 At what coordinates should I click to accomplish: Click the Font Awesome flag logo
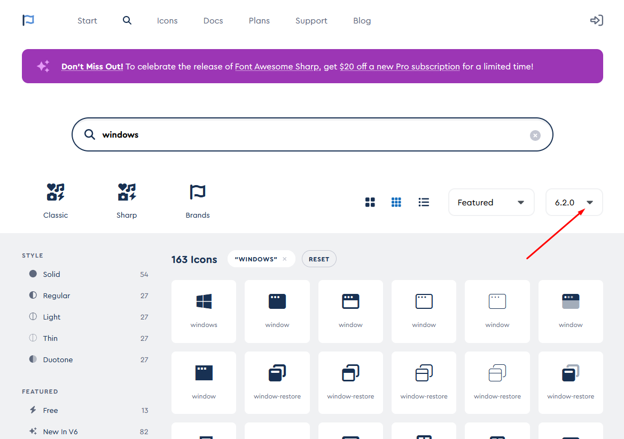point(28,20)
